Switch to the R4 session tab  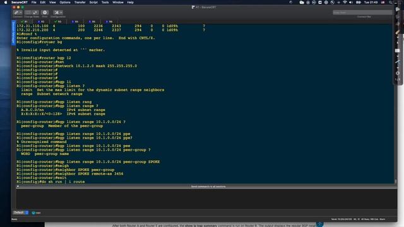pos(75,21)
